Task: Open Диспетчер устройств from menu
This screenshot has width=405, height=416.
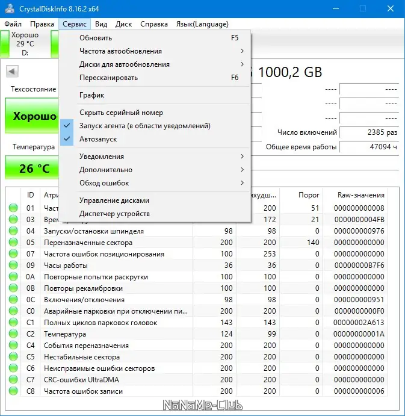Action: click(155, 214)
